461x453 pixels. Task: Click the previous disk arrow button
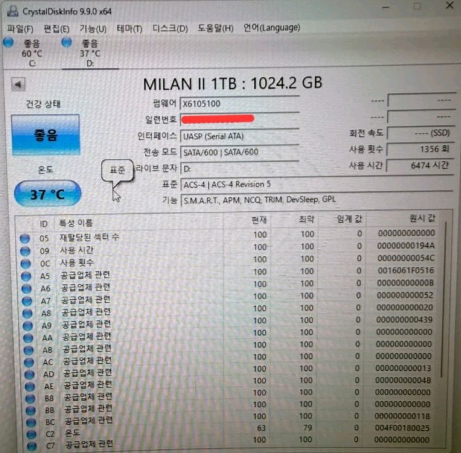click(x=18, y=85)
